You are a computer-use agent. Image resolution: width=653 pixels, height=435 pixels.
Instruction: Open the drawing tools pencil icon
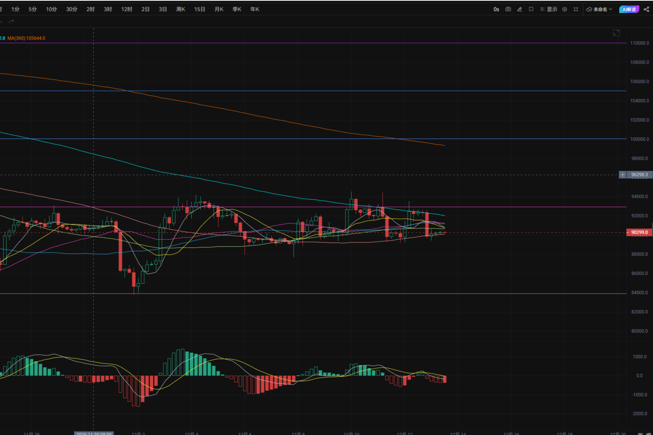(519, 9)
